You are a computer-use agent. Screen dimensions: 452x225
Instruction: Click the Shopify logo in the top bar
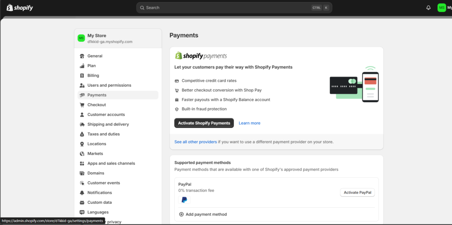pos(19,8)
